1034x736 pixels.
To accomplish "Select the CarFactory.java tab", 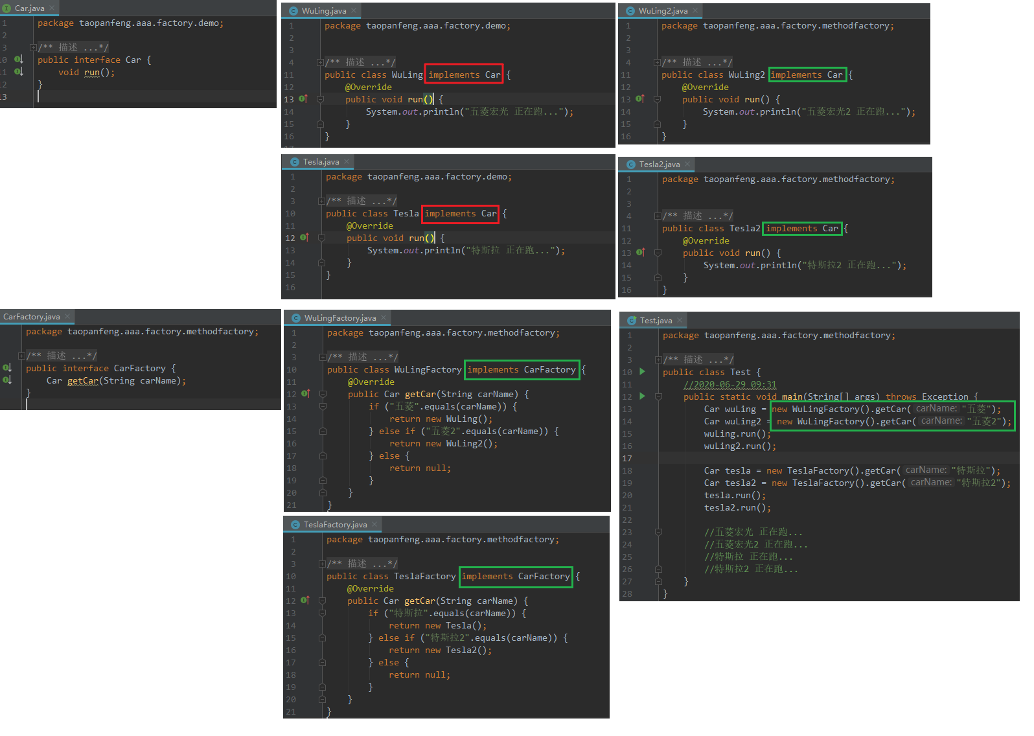I will (37, 317).
